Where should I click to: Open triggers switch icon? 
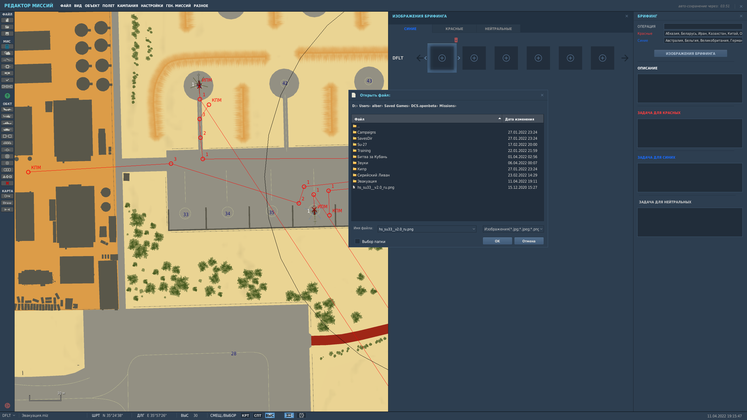pyautogui.click(x=7, y=60)
